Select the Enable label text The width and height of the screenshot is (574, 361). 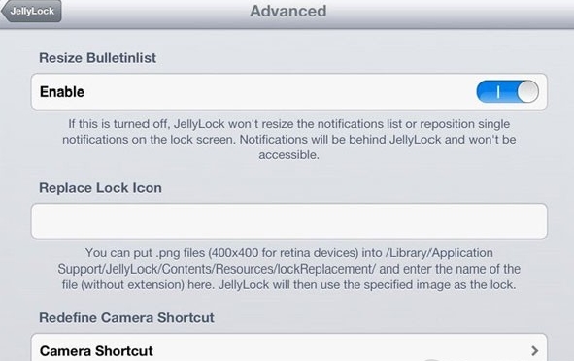click(62, 92)
